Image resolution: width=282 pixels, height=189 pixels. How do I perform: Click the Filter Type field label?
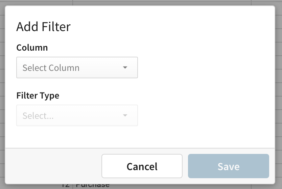click(x=38, y=96)
